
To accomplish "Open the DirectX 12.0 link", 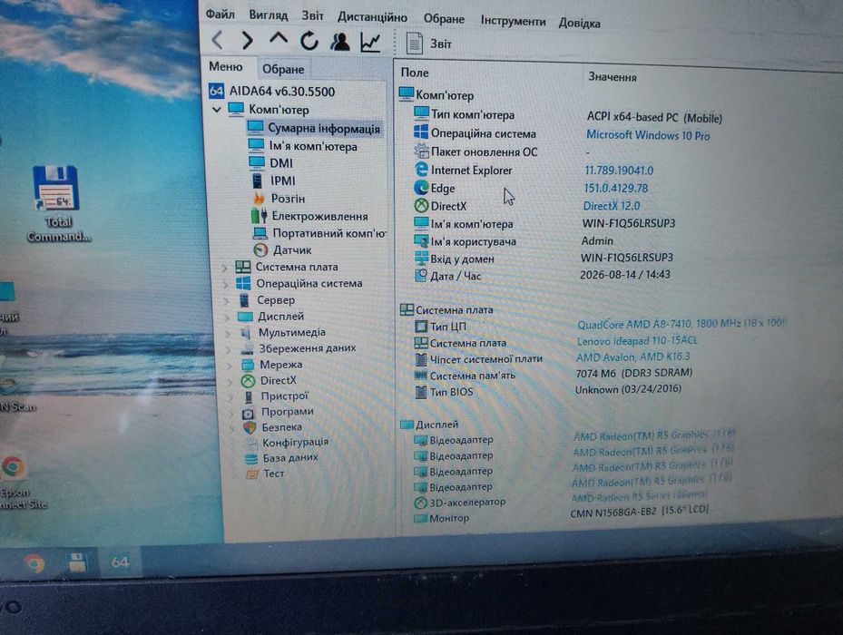I will click(612, 205).
